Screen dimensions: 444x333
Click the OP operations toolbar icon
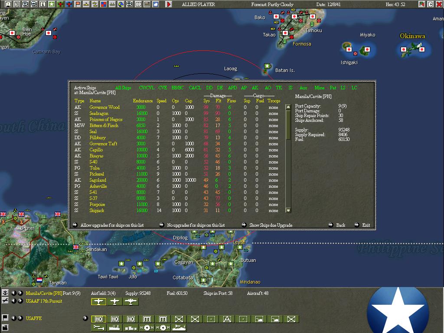click(138, 4)
